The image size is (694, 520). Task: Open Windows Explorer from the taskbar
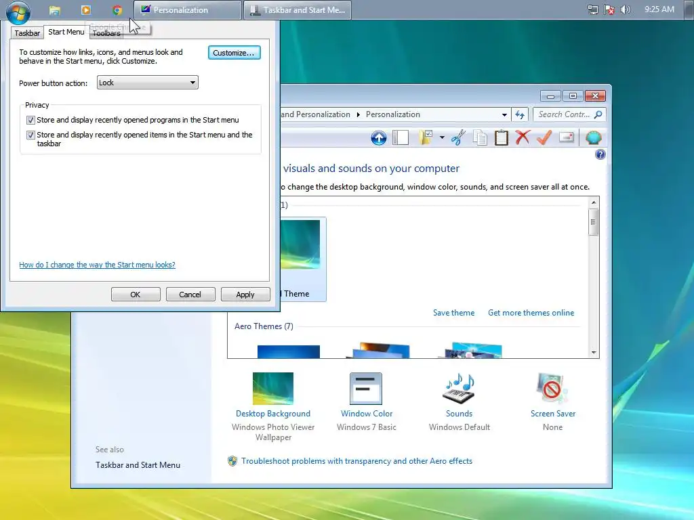[54, 10]
